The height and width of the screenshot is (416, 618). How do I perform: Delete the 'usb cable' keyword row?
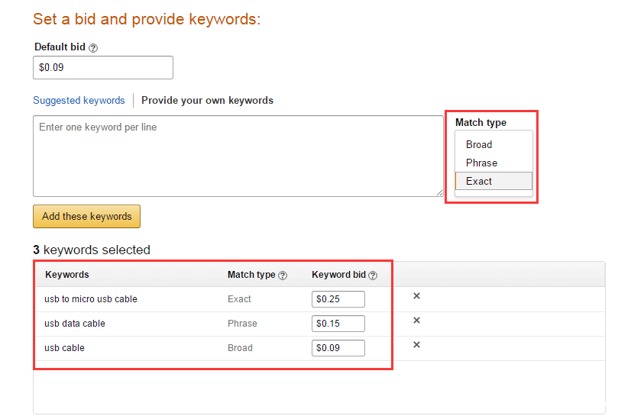[416, 345]
